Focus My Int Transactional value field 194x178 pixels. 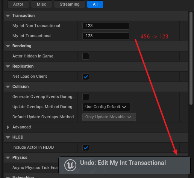(106, 36)
